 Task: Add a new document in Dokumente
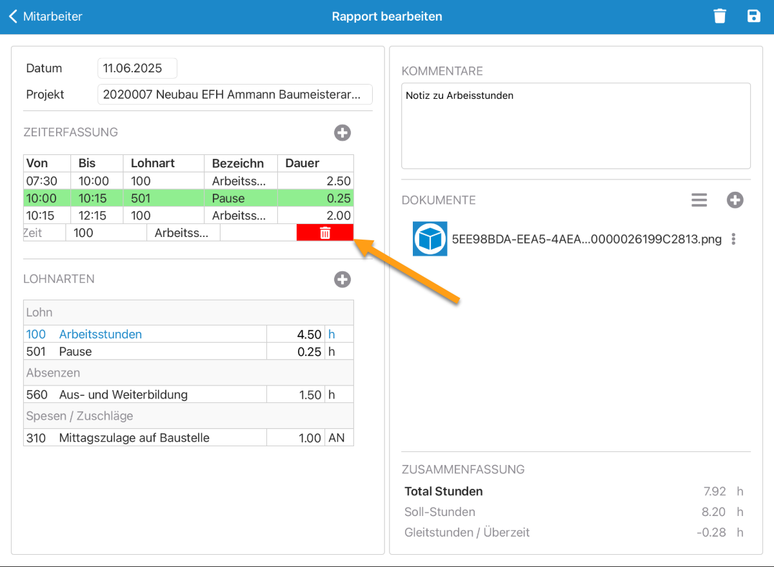point(735,200)
